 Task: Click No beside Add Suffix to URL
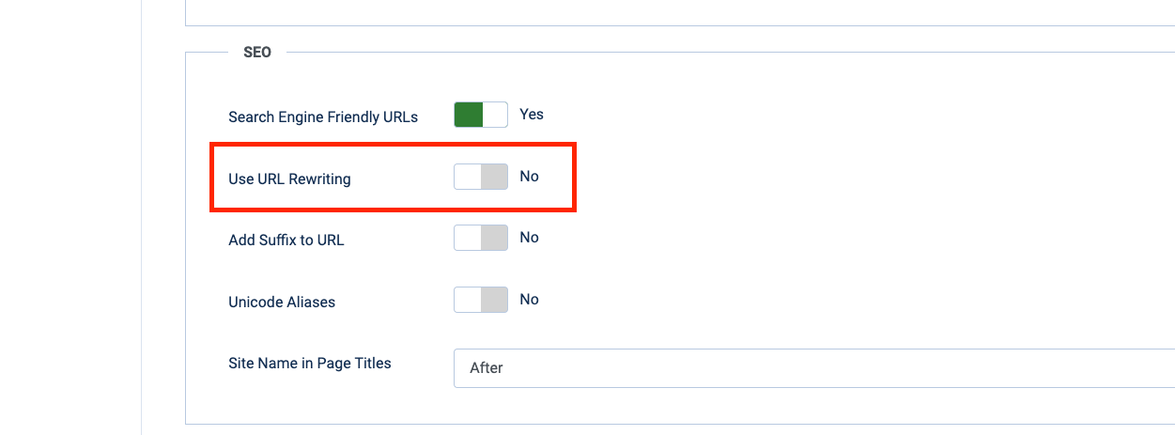(530, 238)
